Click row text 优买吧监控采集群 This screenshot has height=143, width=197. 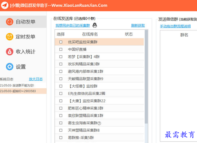(83, 42)
